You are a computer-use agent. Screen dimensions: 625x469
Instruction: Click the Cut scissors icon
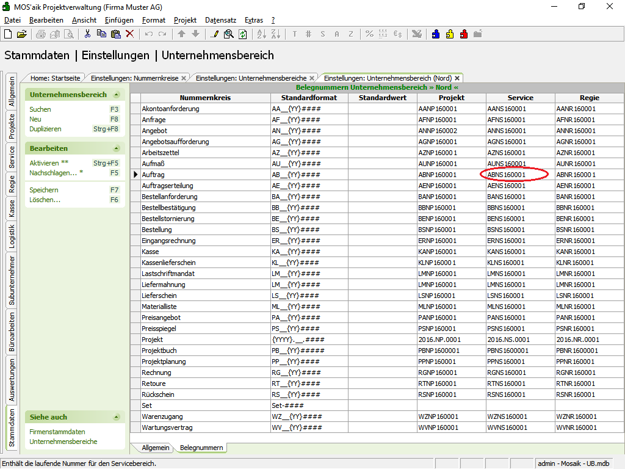pos(87,34)
